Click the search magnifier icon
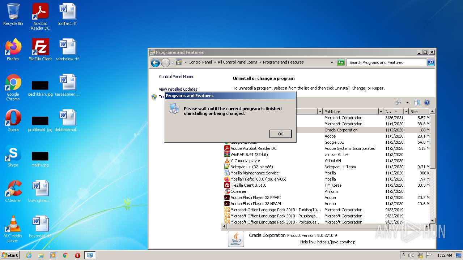Viewport: 463px width, 260px height. [x=431, y=62]
